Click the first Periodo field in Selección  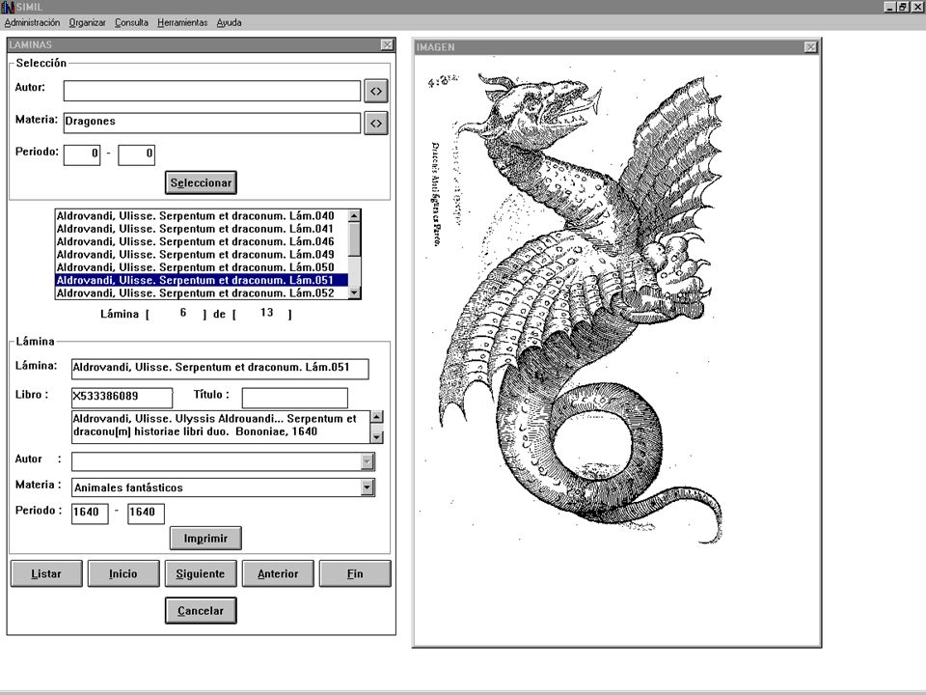pyautogui.click(x=82, y=154)
